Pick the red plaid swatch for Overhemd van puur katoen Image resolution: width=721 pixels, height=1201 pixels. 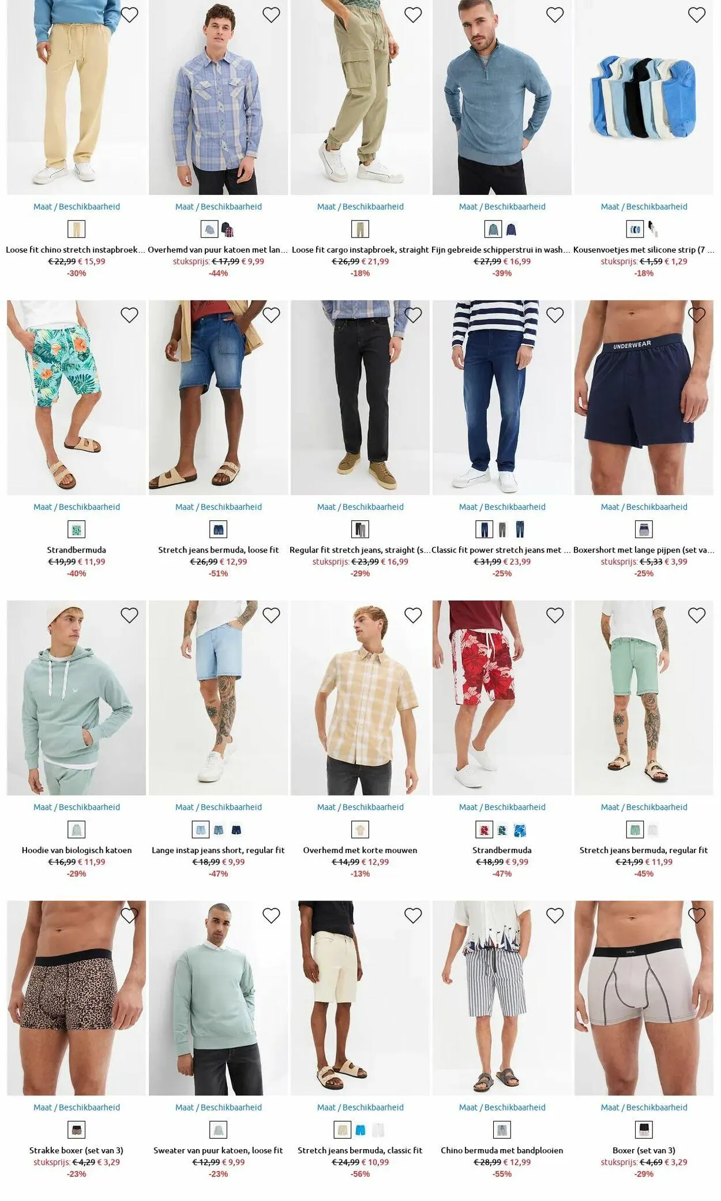point(228,230)
